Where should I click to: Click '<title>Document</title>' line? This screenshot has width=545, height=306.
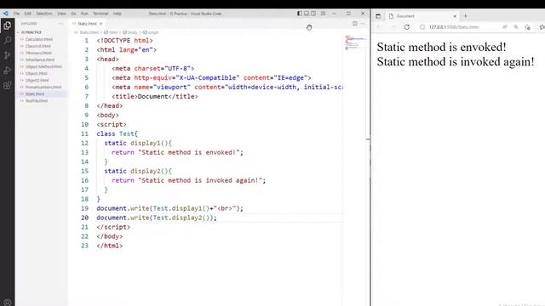click(155, 96)
